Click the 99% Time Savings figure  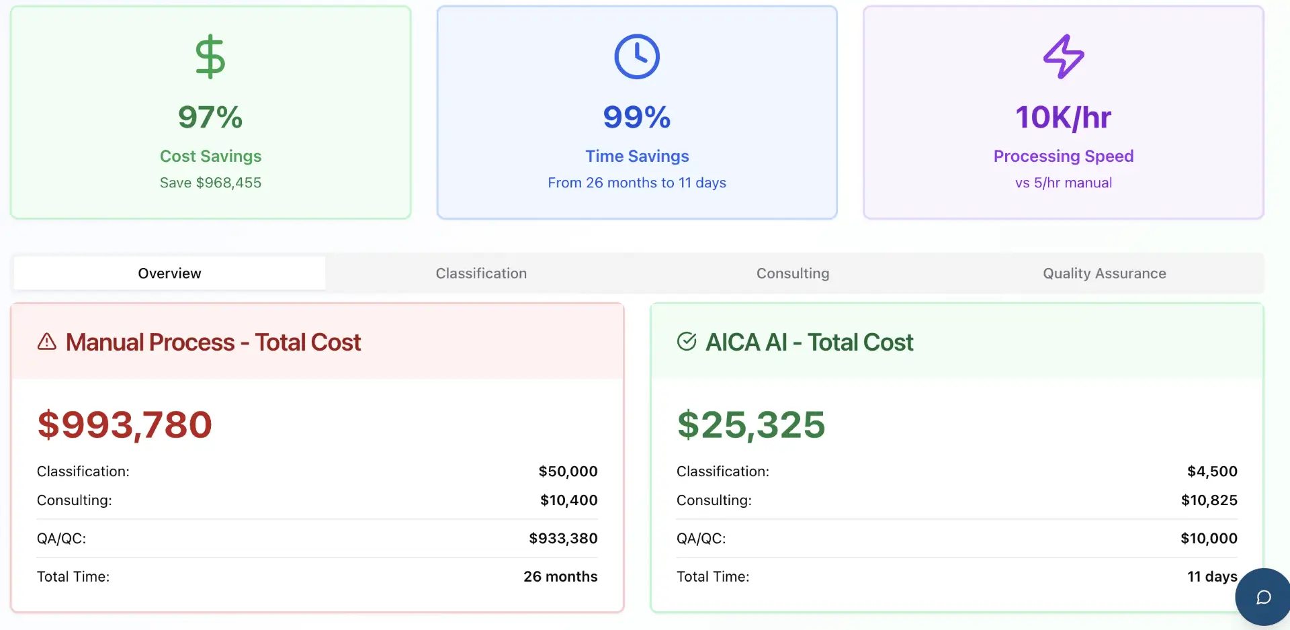636,118
